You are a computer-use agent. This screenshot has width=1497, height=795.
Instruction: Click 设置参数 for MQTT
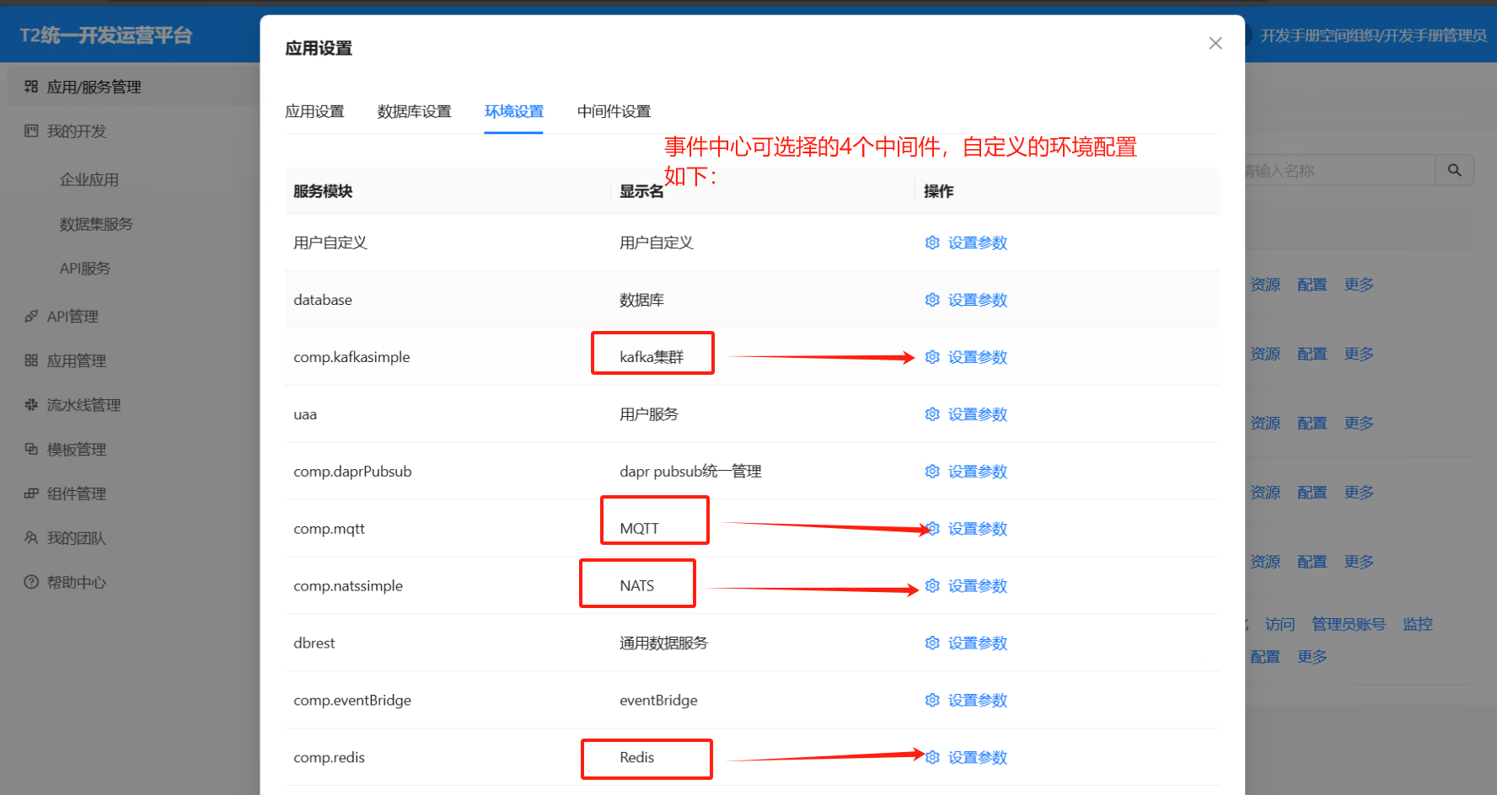tap(977, 529)
